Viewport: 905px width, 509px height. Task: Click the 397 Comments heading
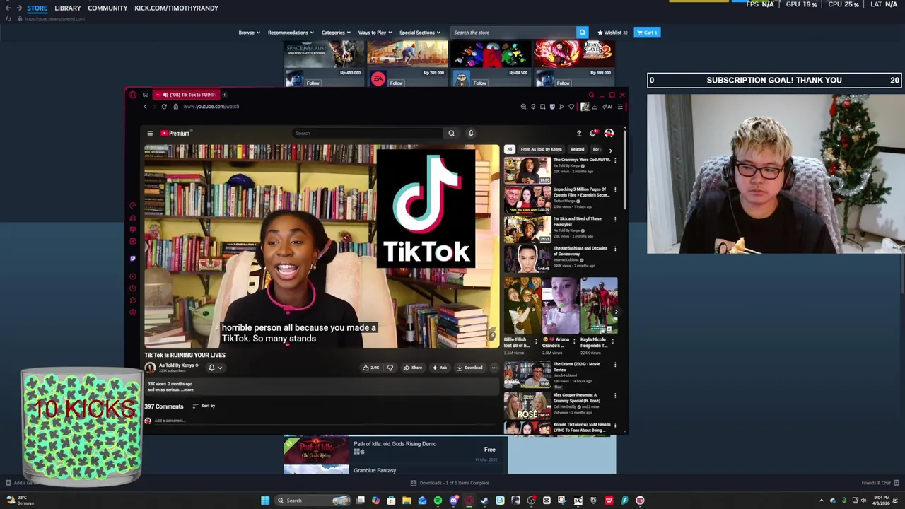point(164,406)
